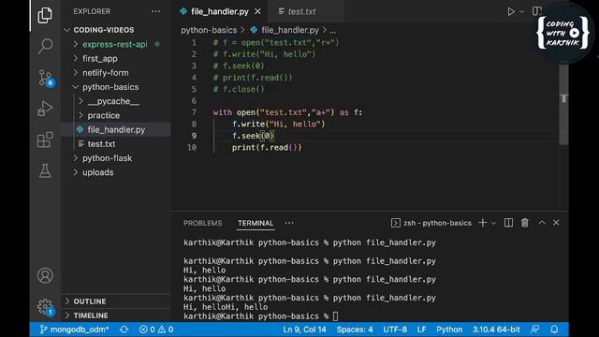599x337 pixels.
Task: Click the editor vertical scrollbar
Action: [563, 105]
